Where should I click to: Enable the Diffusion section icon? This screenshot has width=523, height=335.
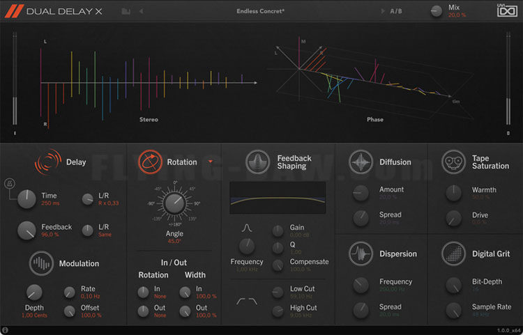coord(361,162)
